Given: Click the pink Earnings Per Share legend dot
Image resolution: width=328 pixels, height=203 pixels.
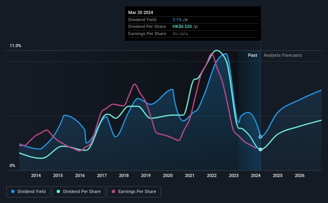Looking at the screenshot, I should tap(113, 191).
